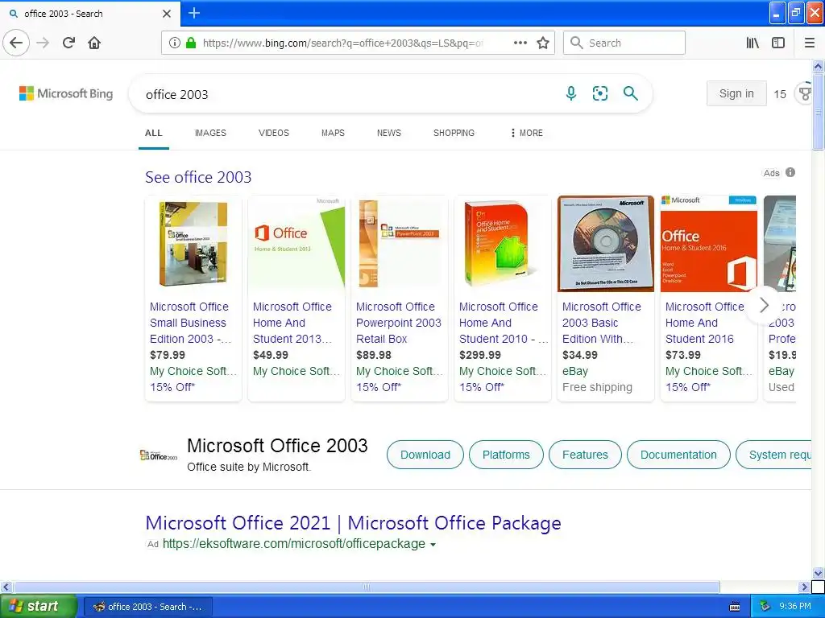
Task: Bookmark this page with the star
Action: (543, 43)
